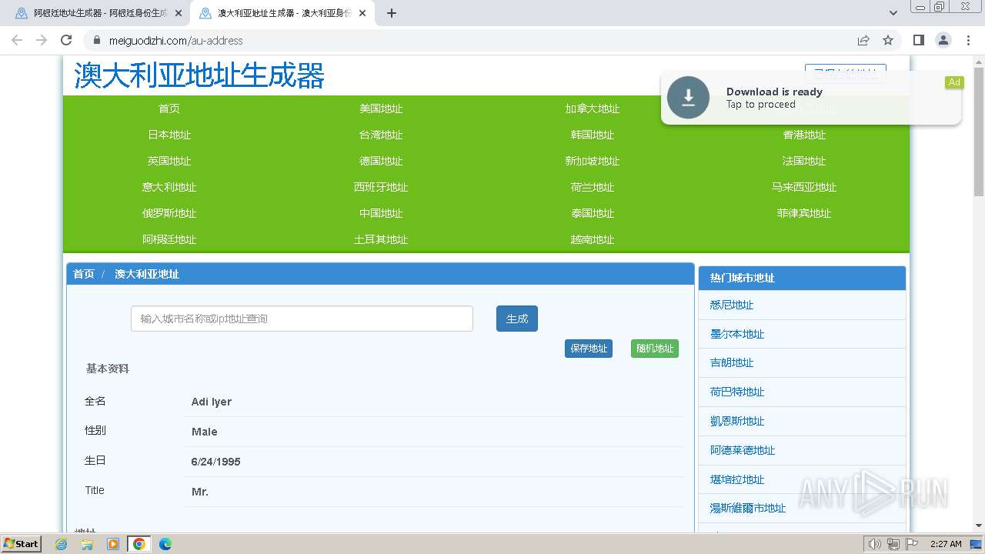The image size is (985, 554).
Task: Bookmark this page with the star icon
Action: pos(888,40)
